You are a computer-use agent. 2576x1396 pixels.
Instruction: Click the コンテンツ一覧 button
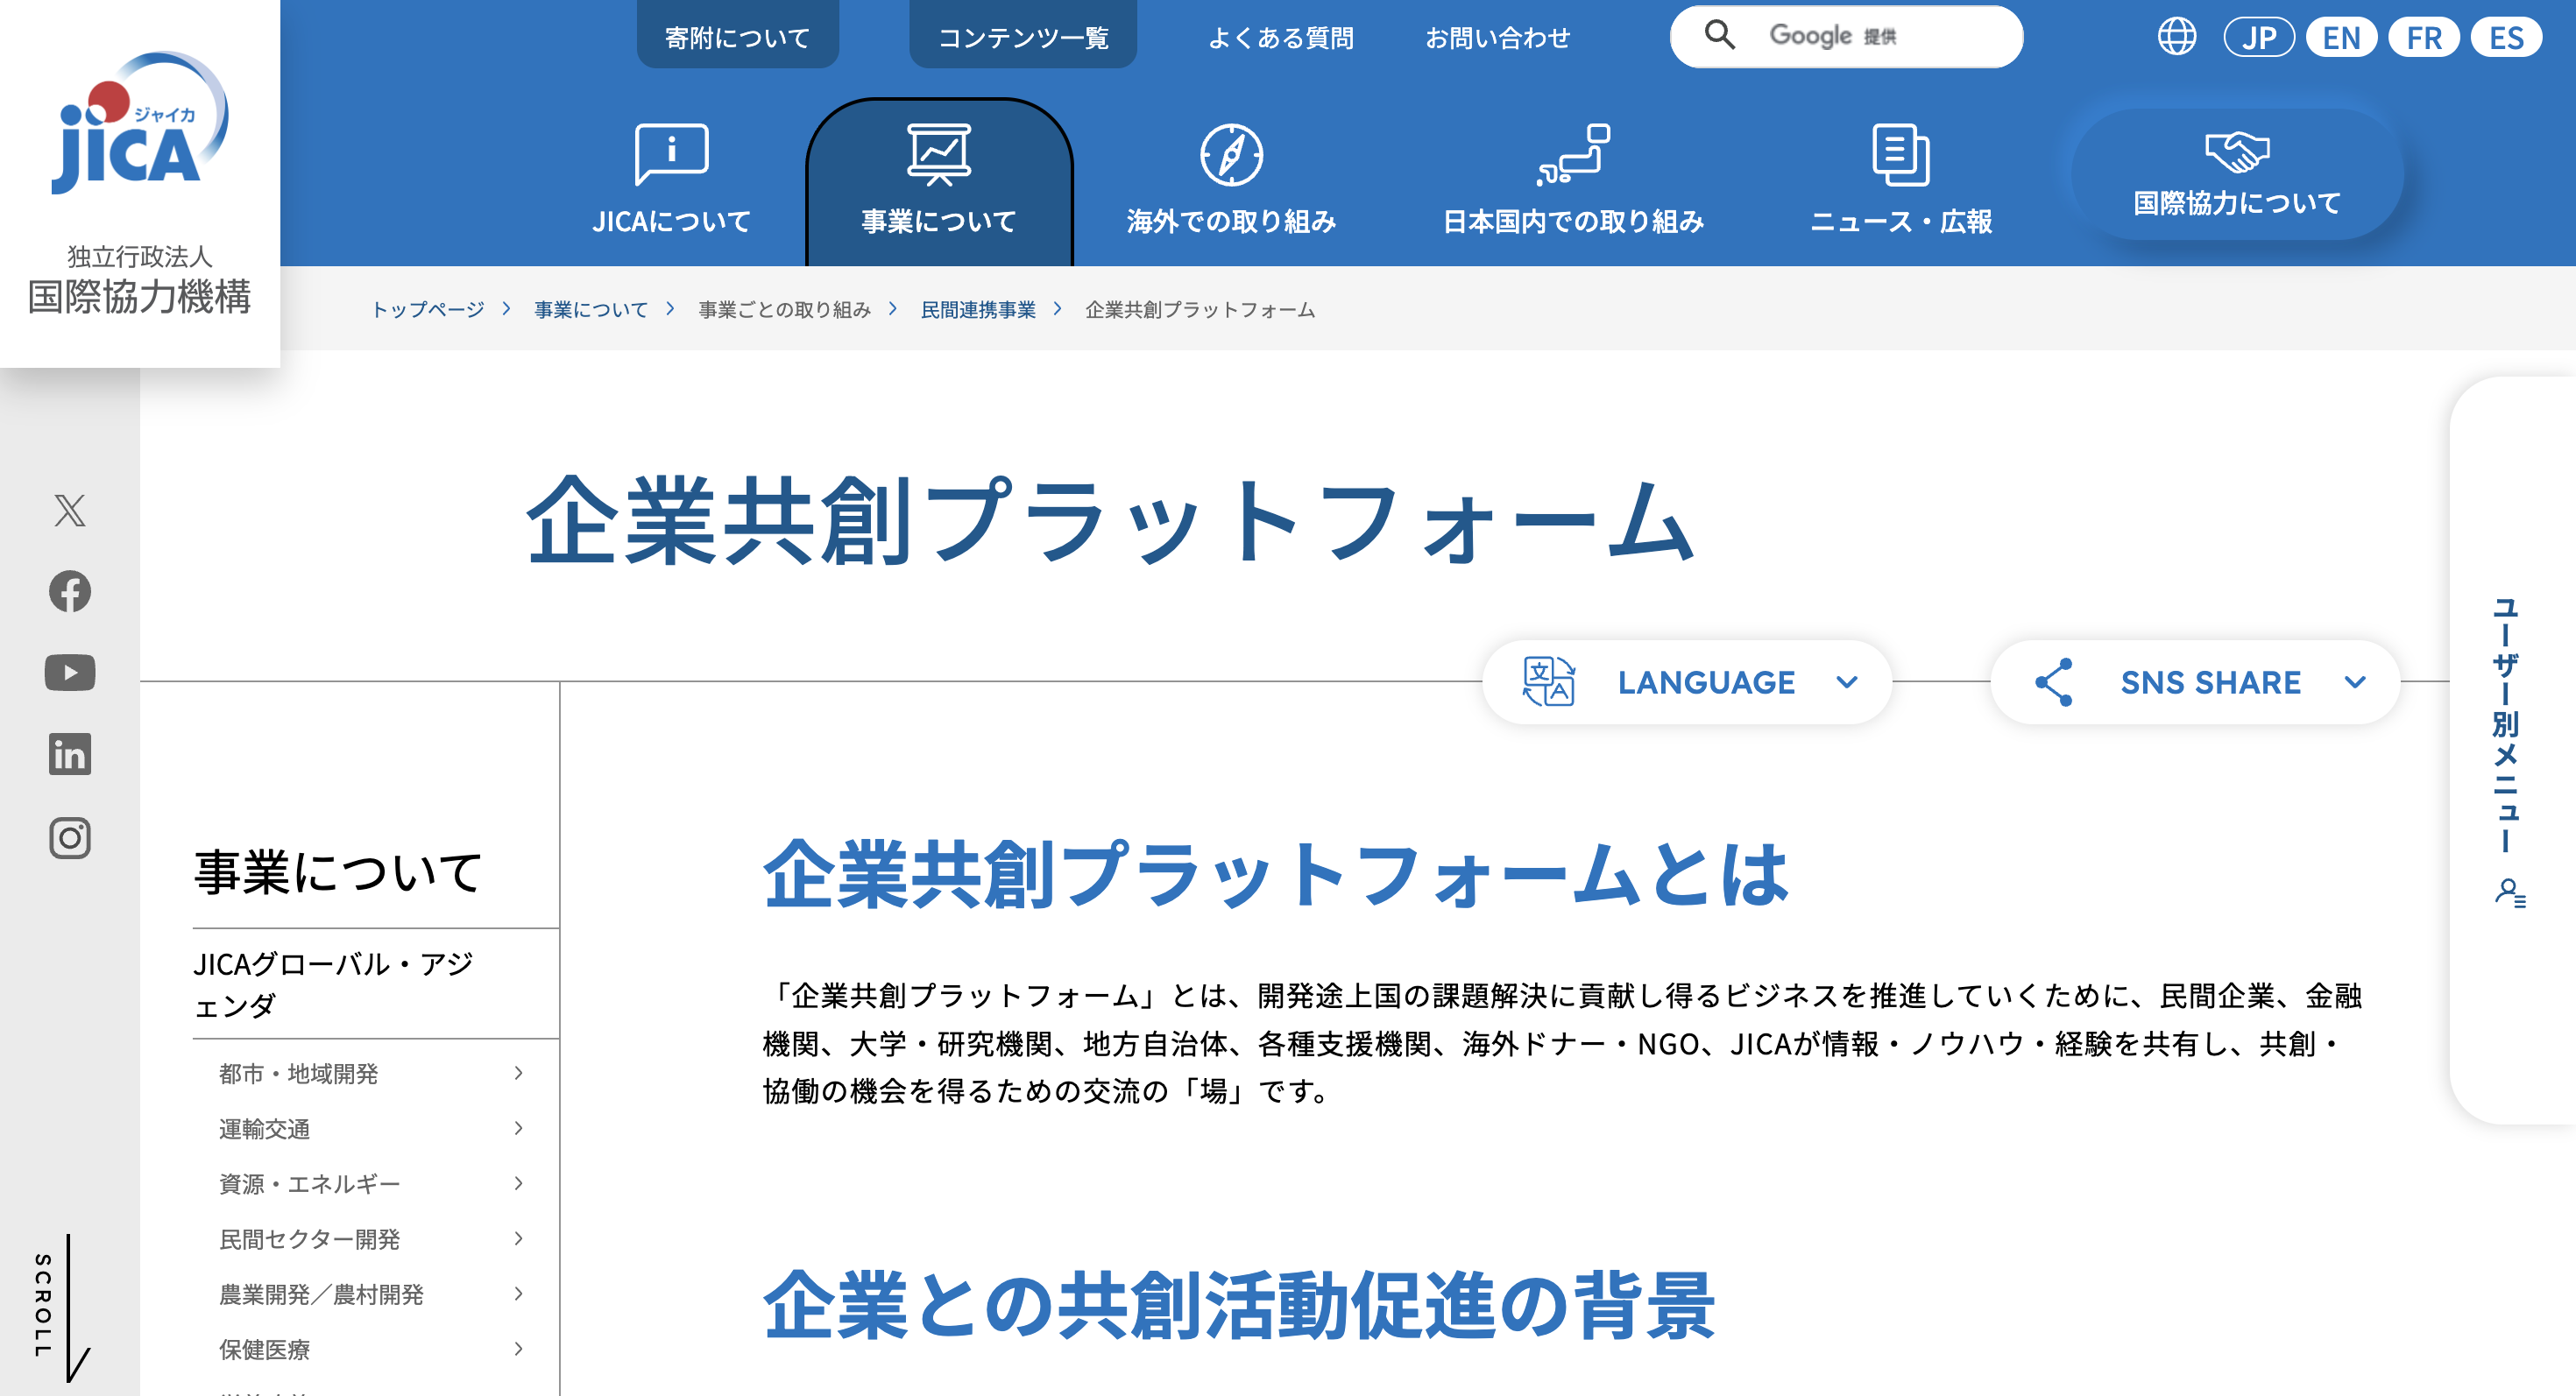pyautogui.click(x=1022, y=36)
